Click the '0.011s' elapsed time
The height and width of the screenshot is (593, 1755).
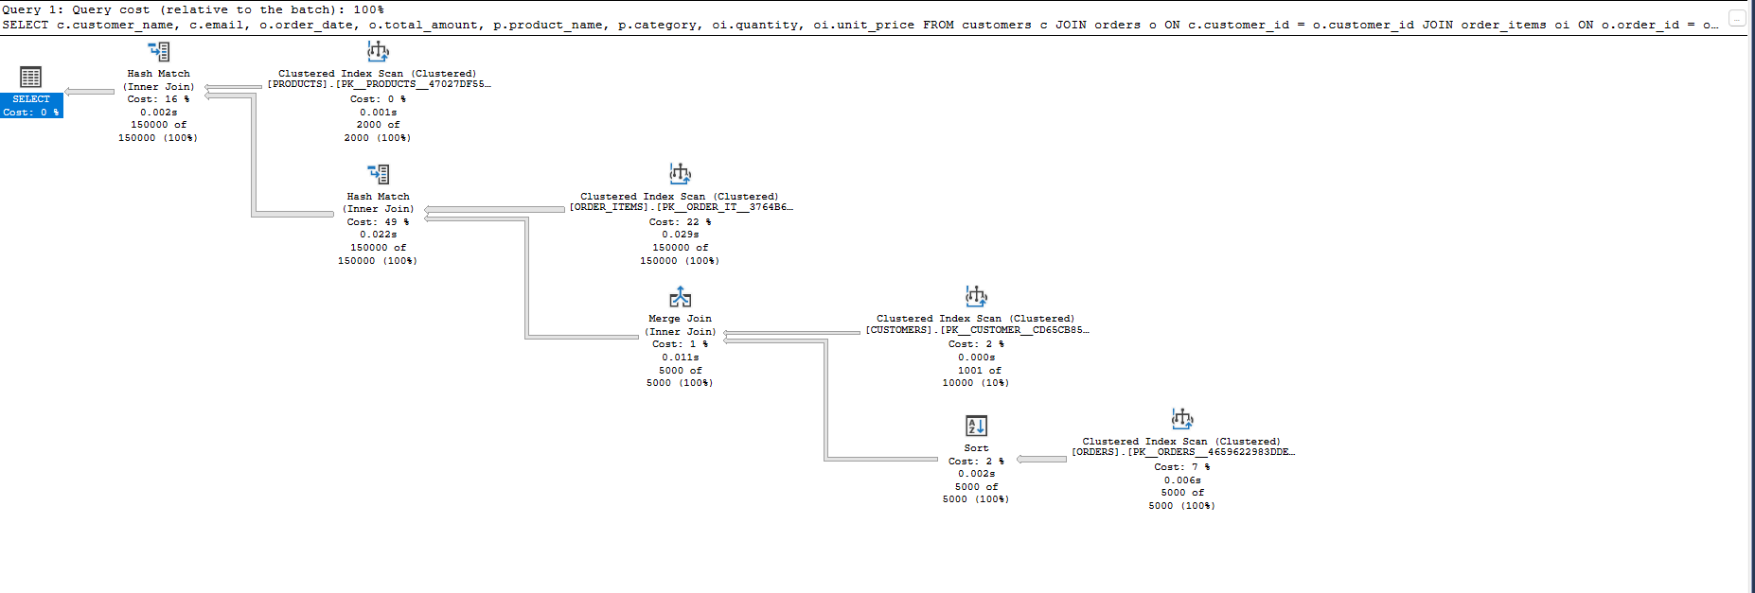pos(680,358)
